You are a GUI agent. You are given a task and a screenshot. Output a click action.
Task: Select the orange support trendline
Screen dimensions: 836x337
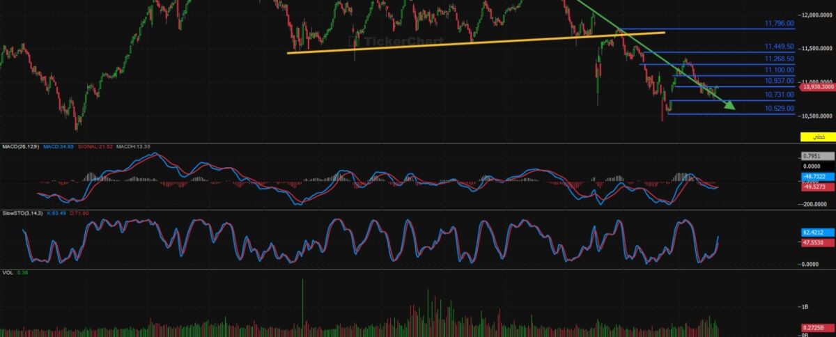pyautogui.click(x=474, y=42)
